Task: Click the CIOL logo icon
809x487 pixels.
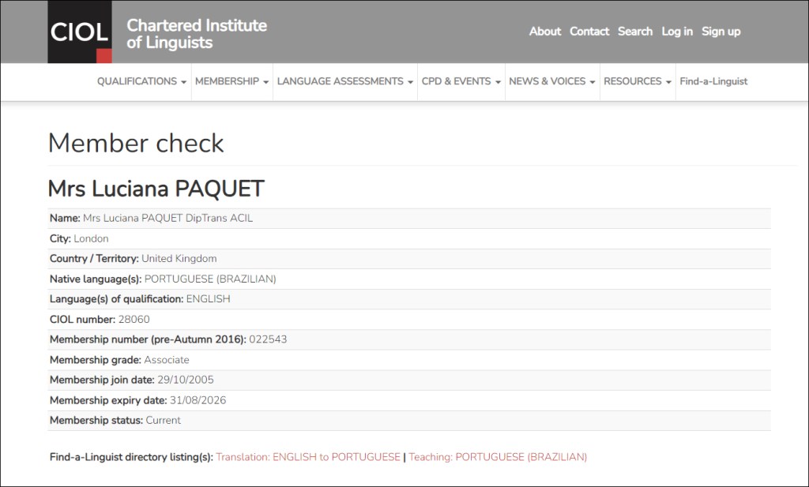Action: [x=80, y=32]
